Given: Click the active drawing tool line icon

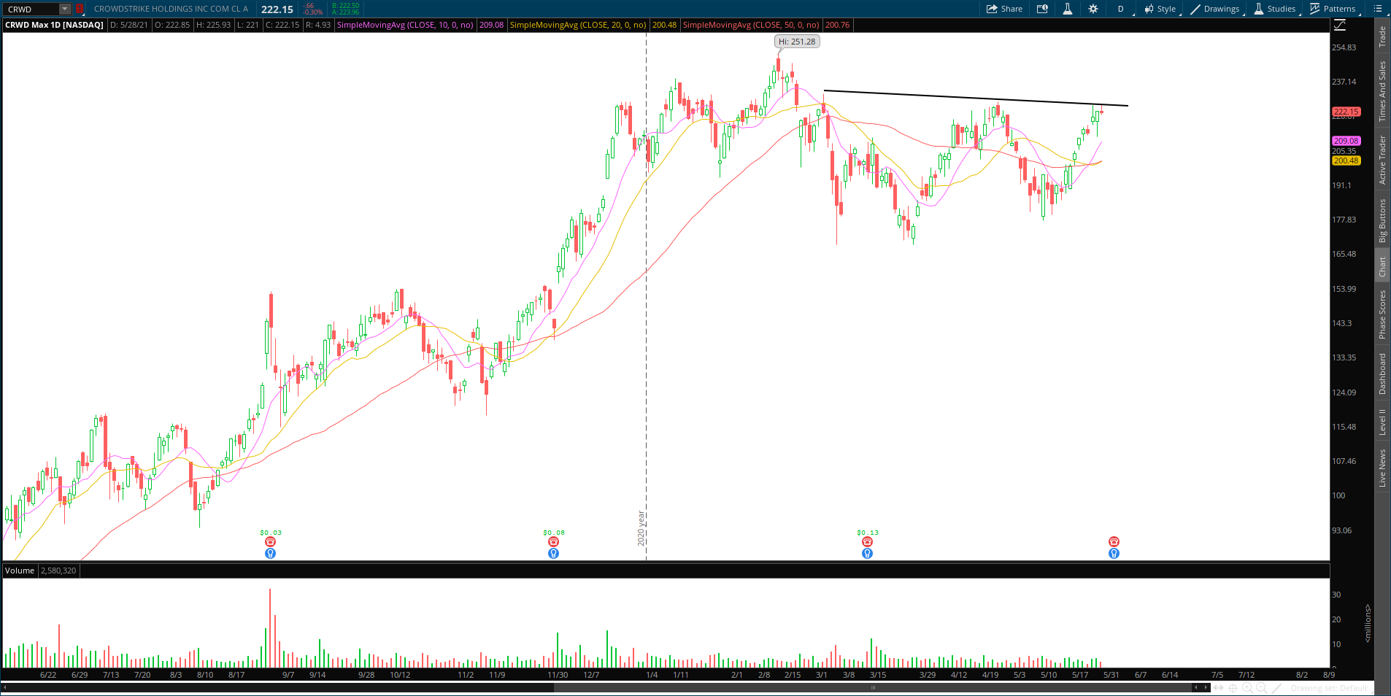Looking at the screenshot, I should pos(1277,688).
